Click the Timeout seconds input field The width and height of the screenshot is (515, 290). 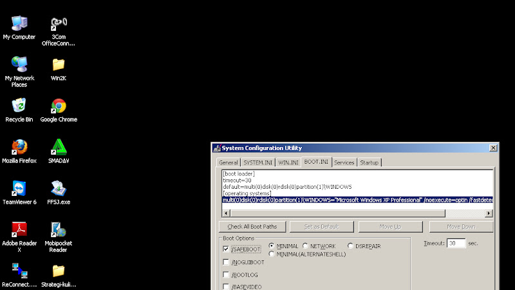tap(456, 244)
